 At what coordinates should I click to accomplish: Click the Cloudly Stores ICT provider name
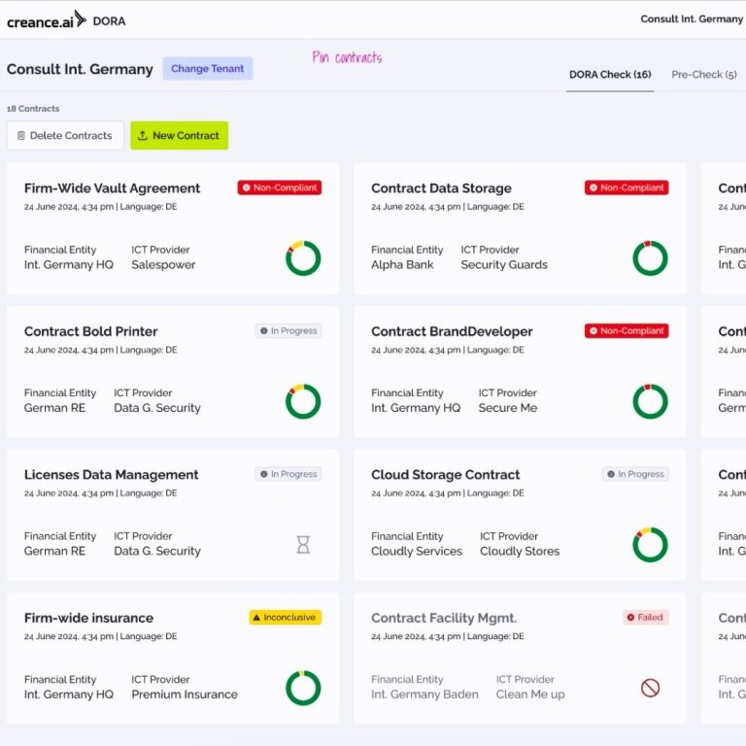click(520, 552)
